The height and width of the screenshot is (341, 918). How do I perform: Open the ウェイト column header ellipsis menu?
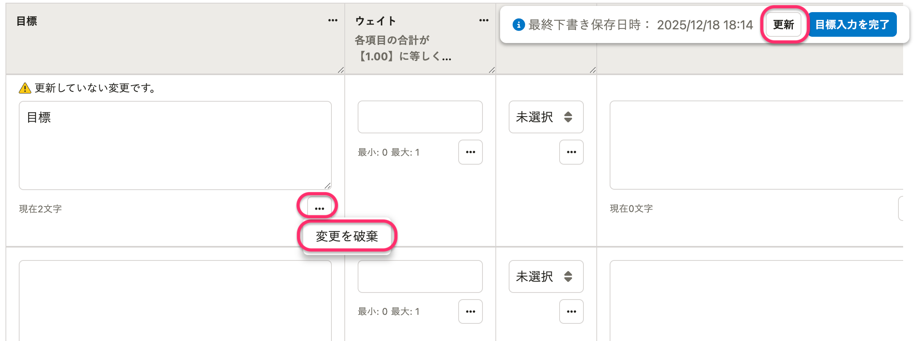(x=484, y=21)
